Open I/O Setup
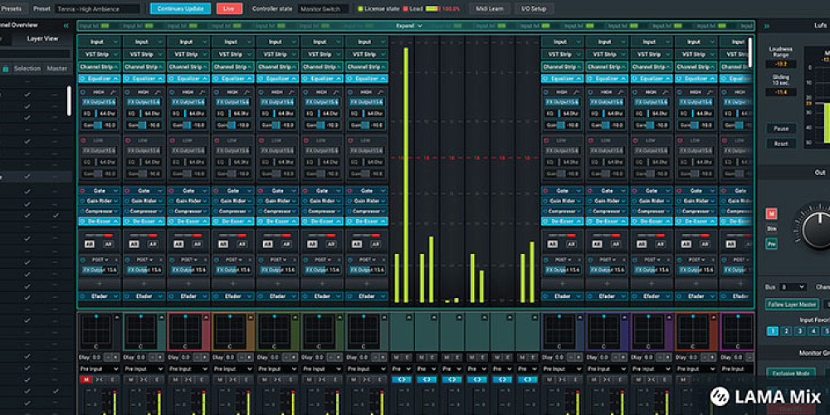 point(534,8)
